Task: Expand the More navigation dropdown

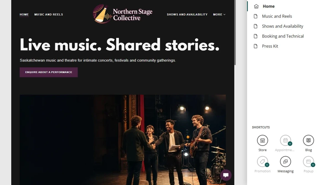Action: (x=219, y=14)
